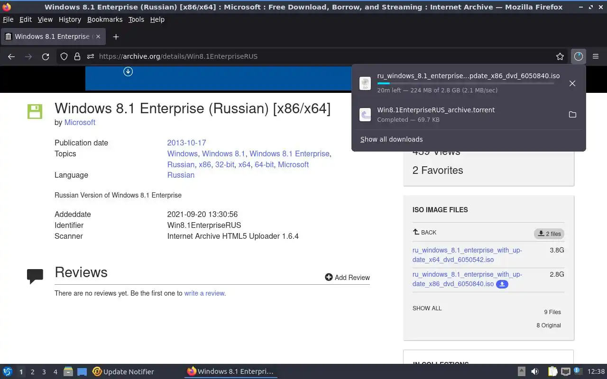Viewport: 607px width, 379px height.
Task: Click Add Review button
Action: click(348, 278)
